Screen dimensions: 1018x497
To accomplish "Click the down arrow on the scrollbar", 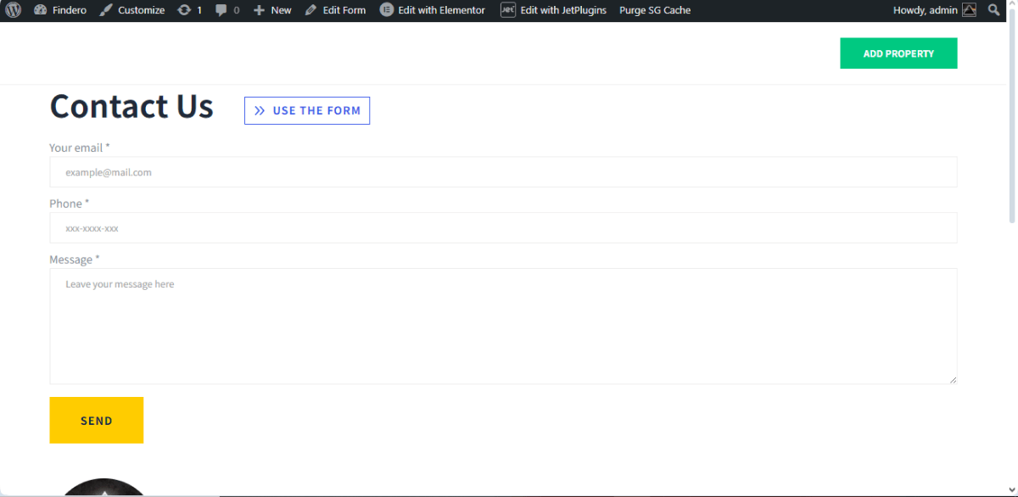I will coord(1012,491).
